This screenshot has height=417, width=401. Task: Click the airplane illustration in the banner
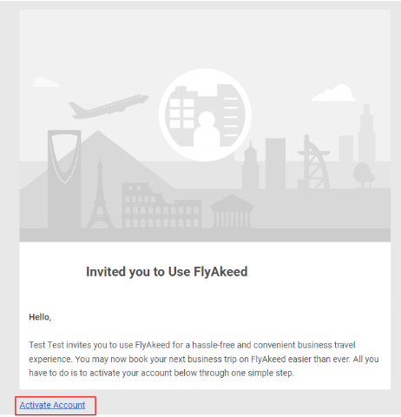click(x=108, y=107)
